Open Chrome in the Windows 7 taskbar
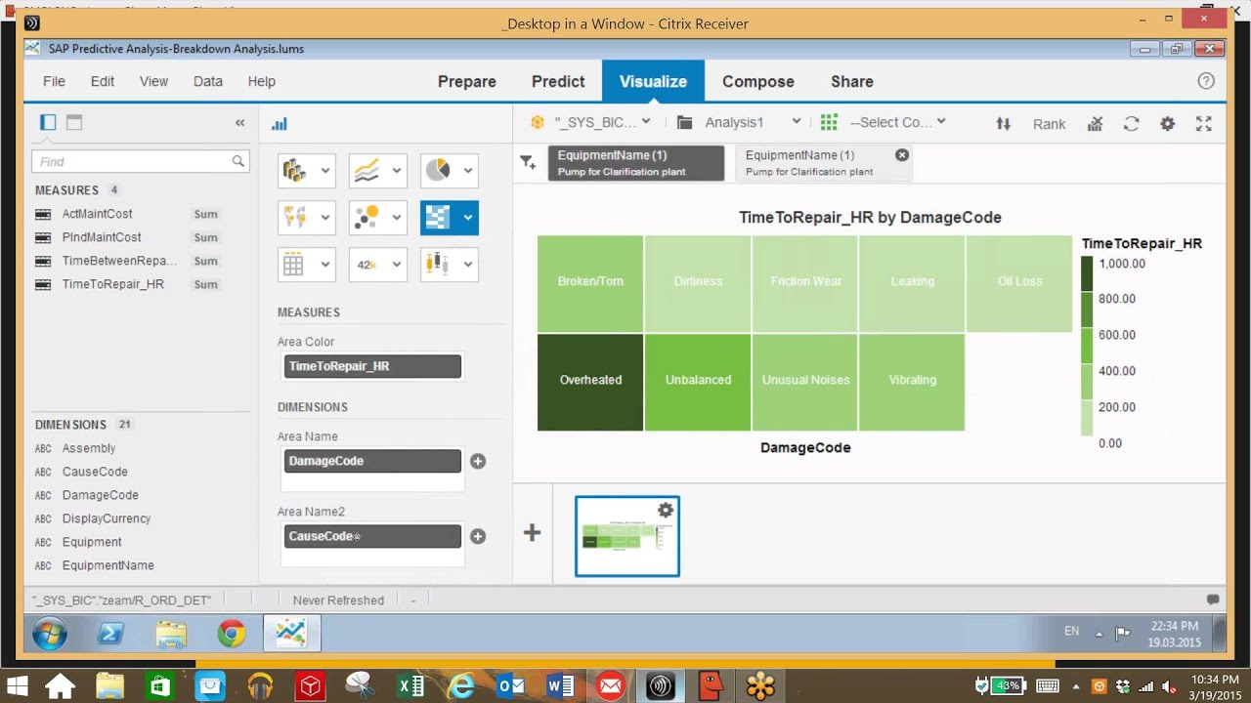 click(x=232, y=635)
